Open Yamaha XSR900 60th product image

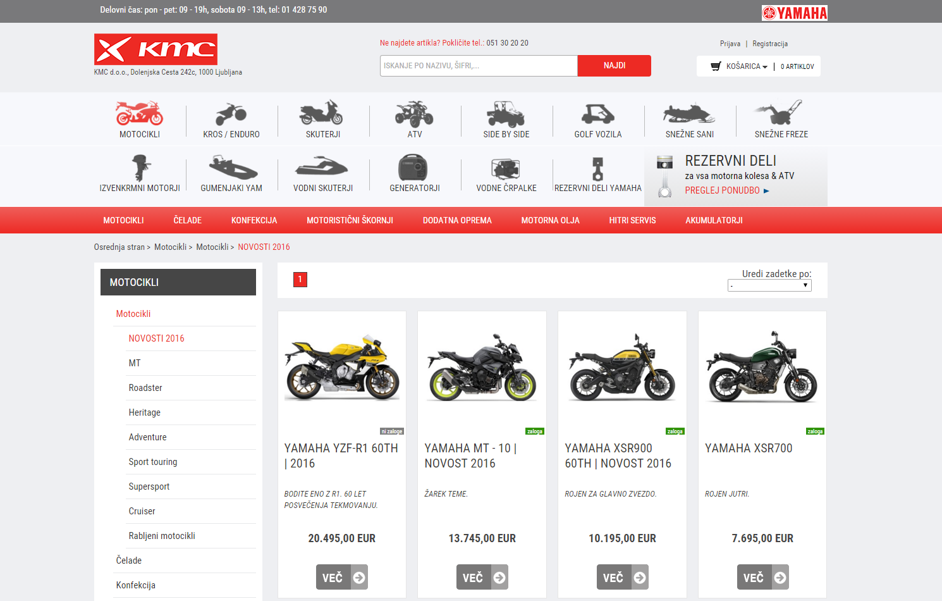click(x=623, y=368)
